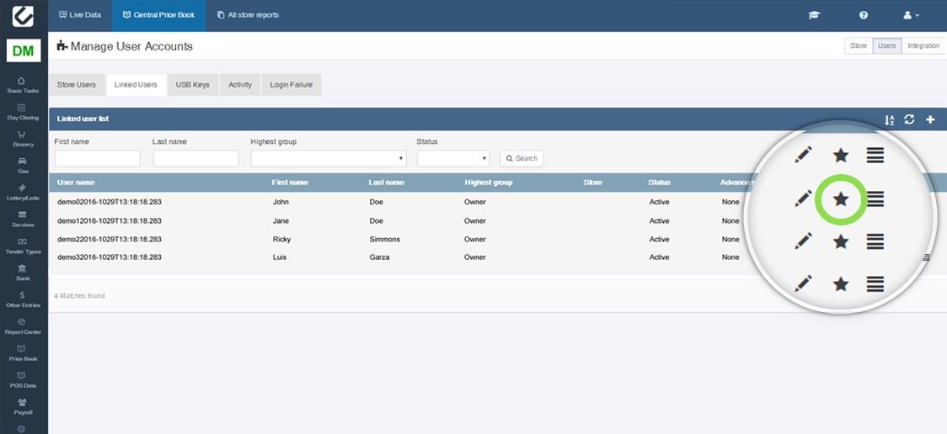Image resolution: width=947 pixels, height=434 pixels.
Task: Select the Store Users tab
Action: point(77,85)
